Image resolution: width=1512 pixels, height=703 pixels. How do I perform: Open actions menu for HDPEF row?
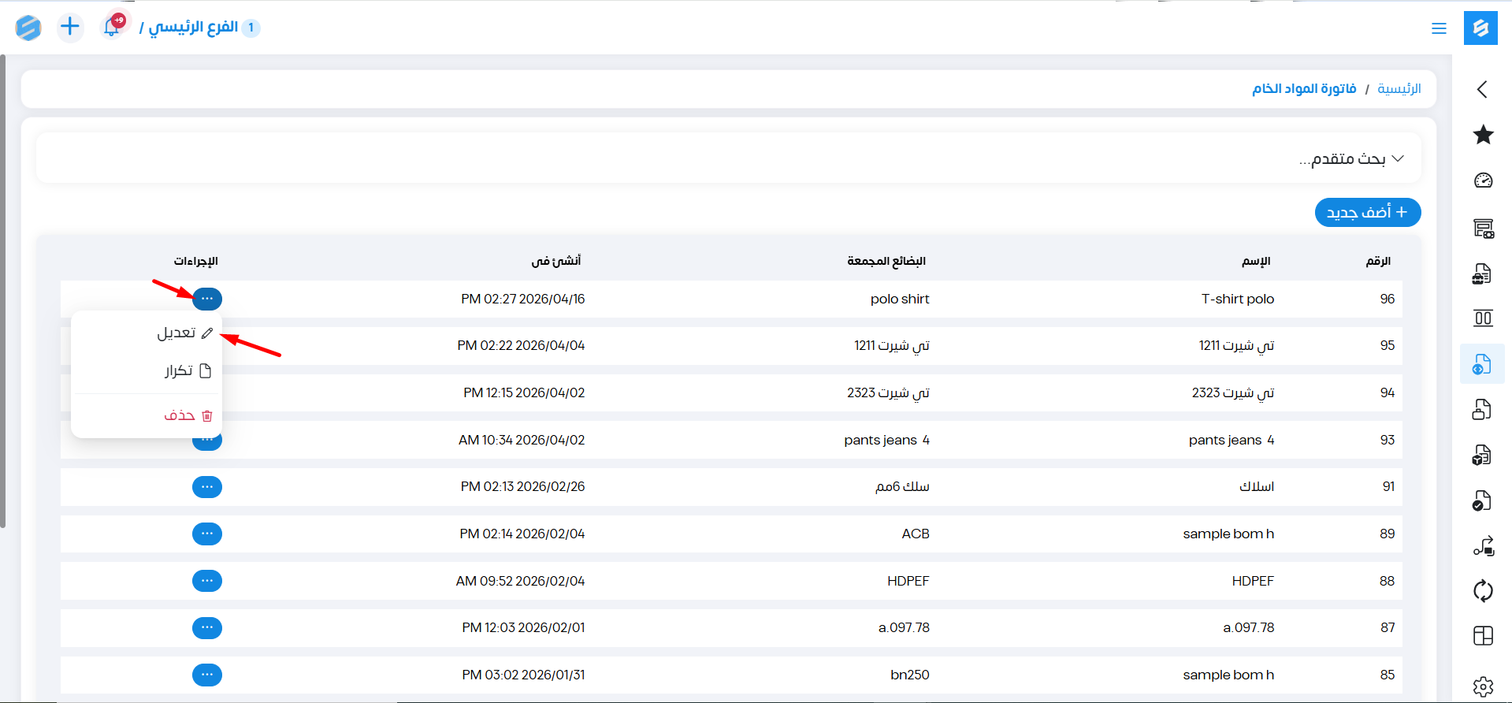(x=207, y=581)
